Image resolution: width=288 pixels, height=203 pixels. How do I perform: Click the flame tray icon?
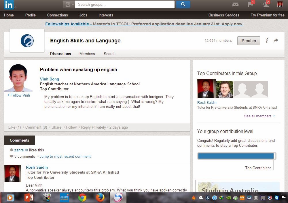click(x=194, y=198)
